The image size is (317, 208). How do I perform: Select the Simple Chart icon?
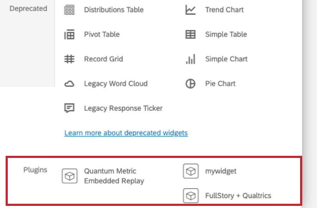[190, 59]
